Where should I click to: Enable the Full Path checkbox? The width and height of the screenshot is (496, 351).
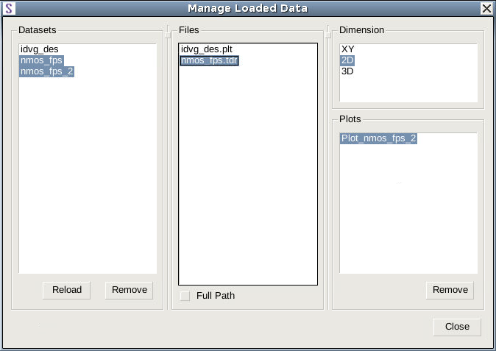click(185, 296)
